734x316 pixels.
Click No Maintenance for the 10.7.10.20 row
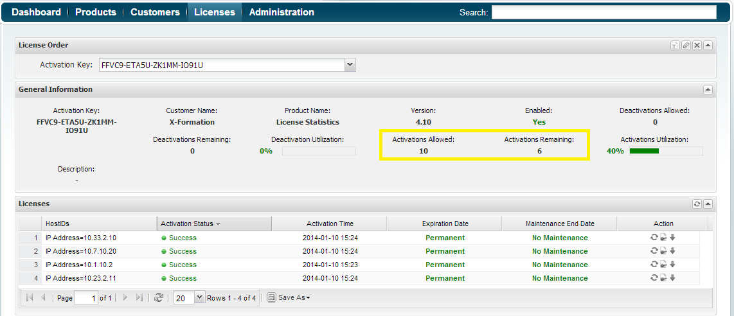pyautogui.click(x=560, y=251)
